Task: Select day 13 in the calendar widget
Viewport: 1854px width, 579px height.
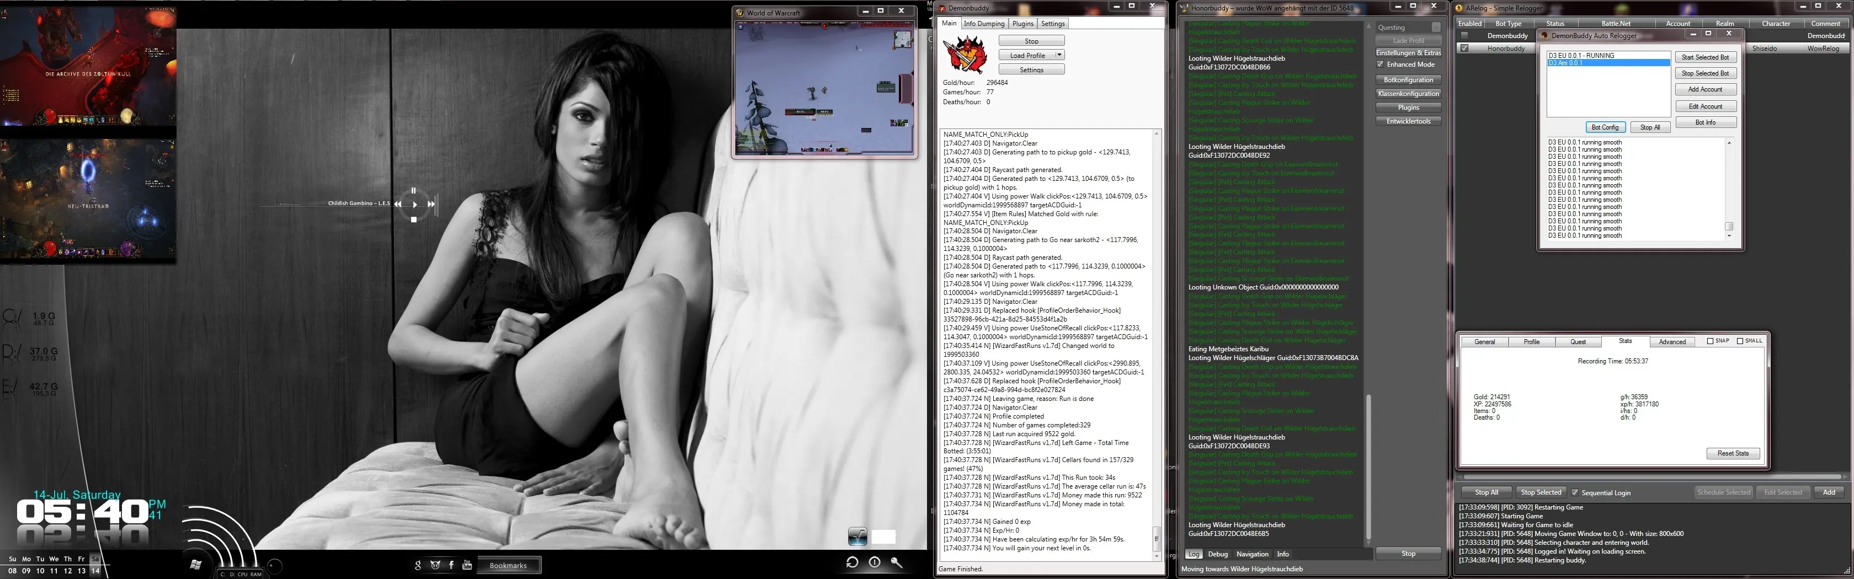Action: coord(81,571)
